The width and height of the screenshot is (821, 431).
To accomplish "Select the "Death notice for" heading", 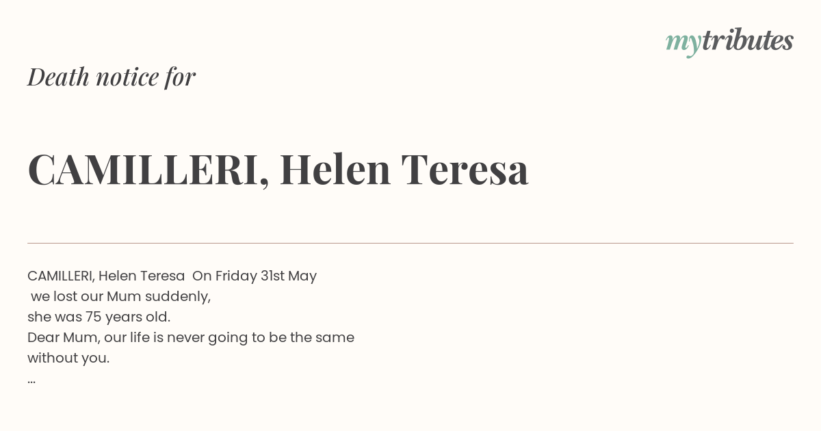I will 112,77.
